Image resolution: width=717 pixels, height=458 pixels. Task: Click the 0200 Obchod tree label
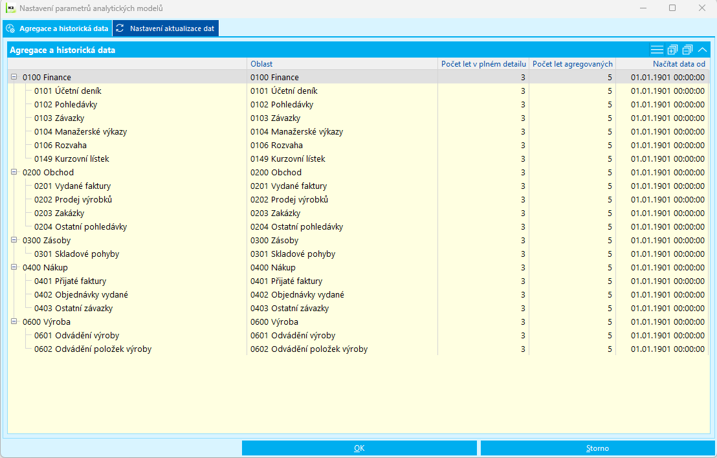click(48, 172)
